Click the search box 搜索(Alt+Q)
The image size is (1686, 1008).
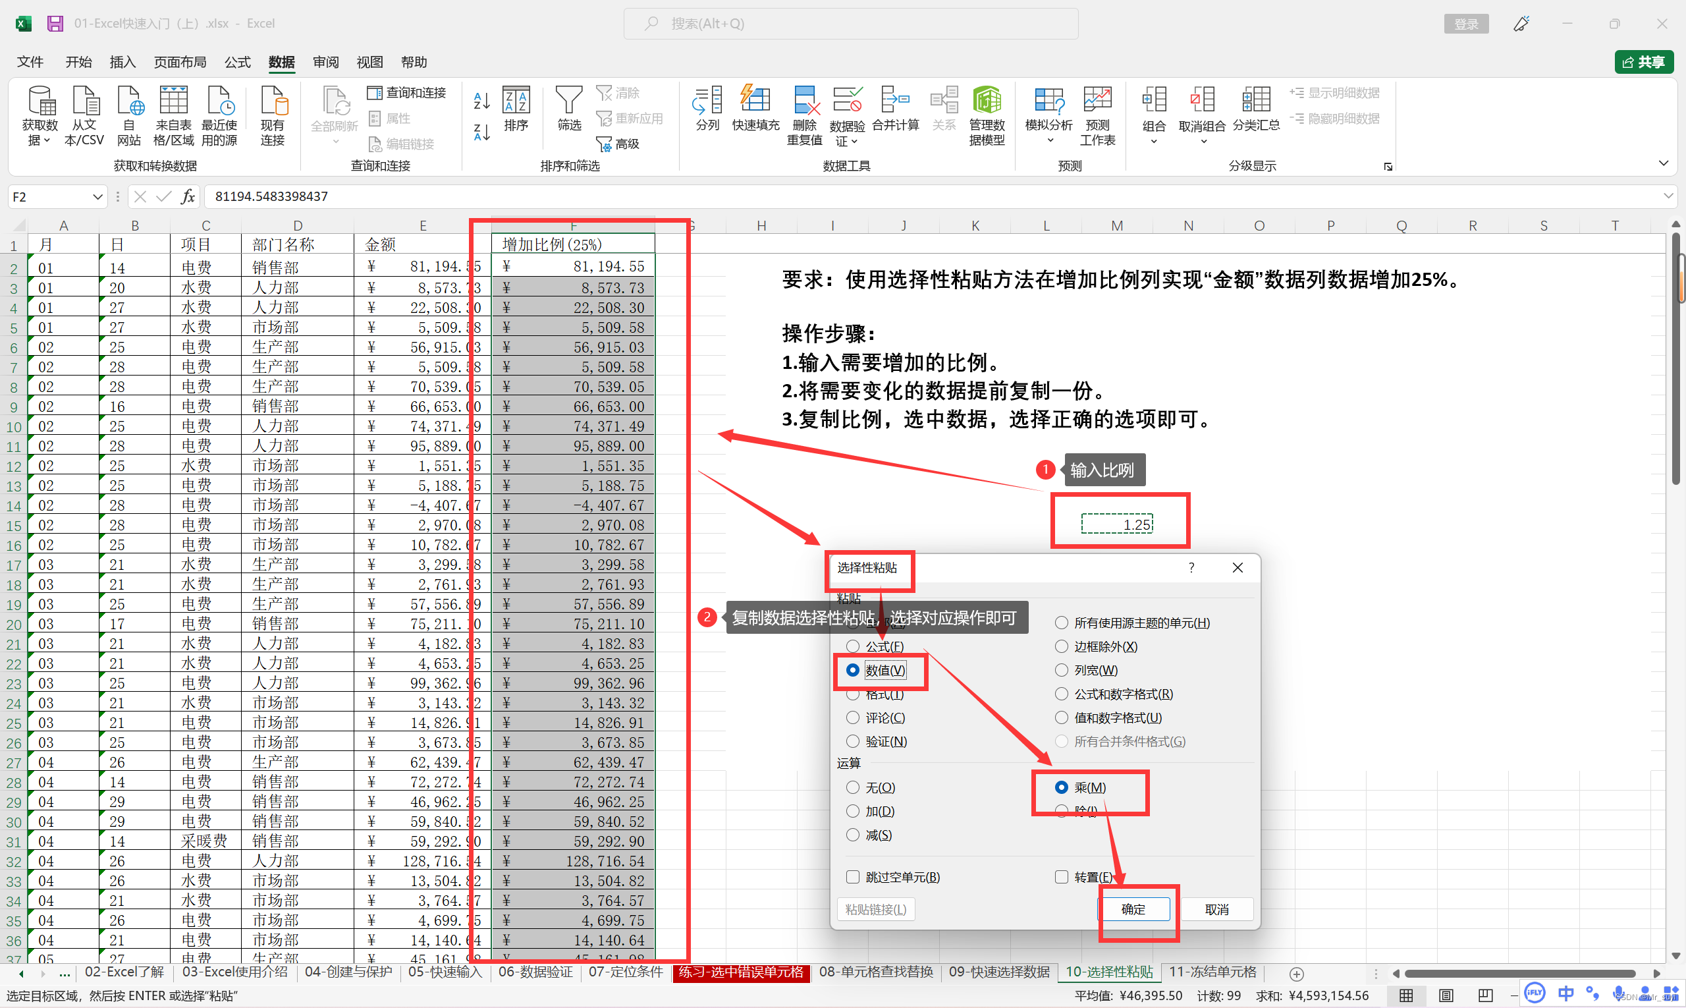851,24
